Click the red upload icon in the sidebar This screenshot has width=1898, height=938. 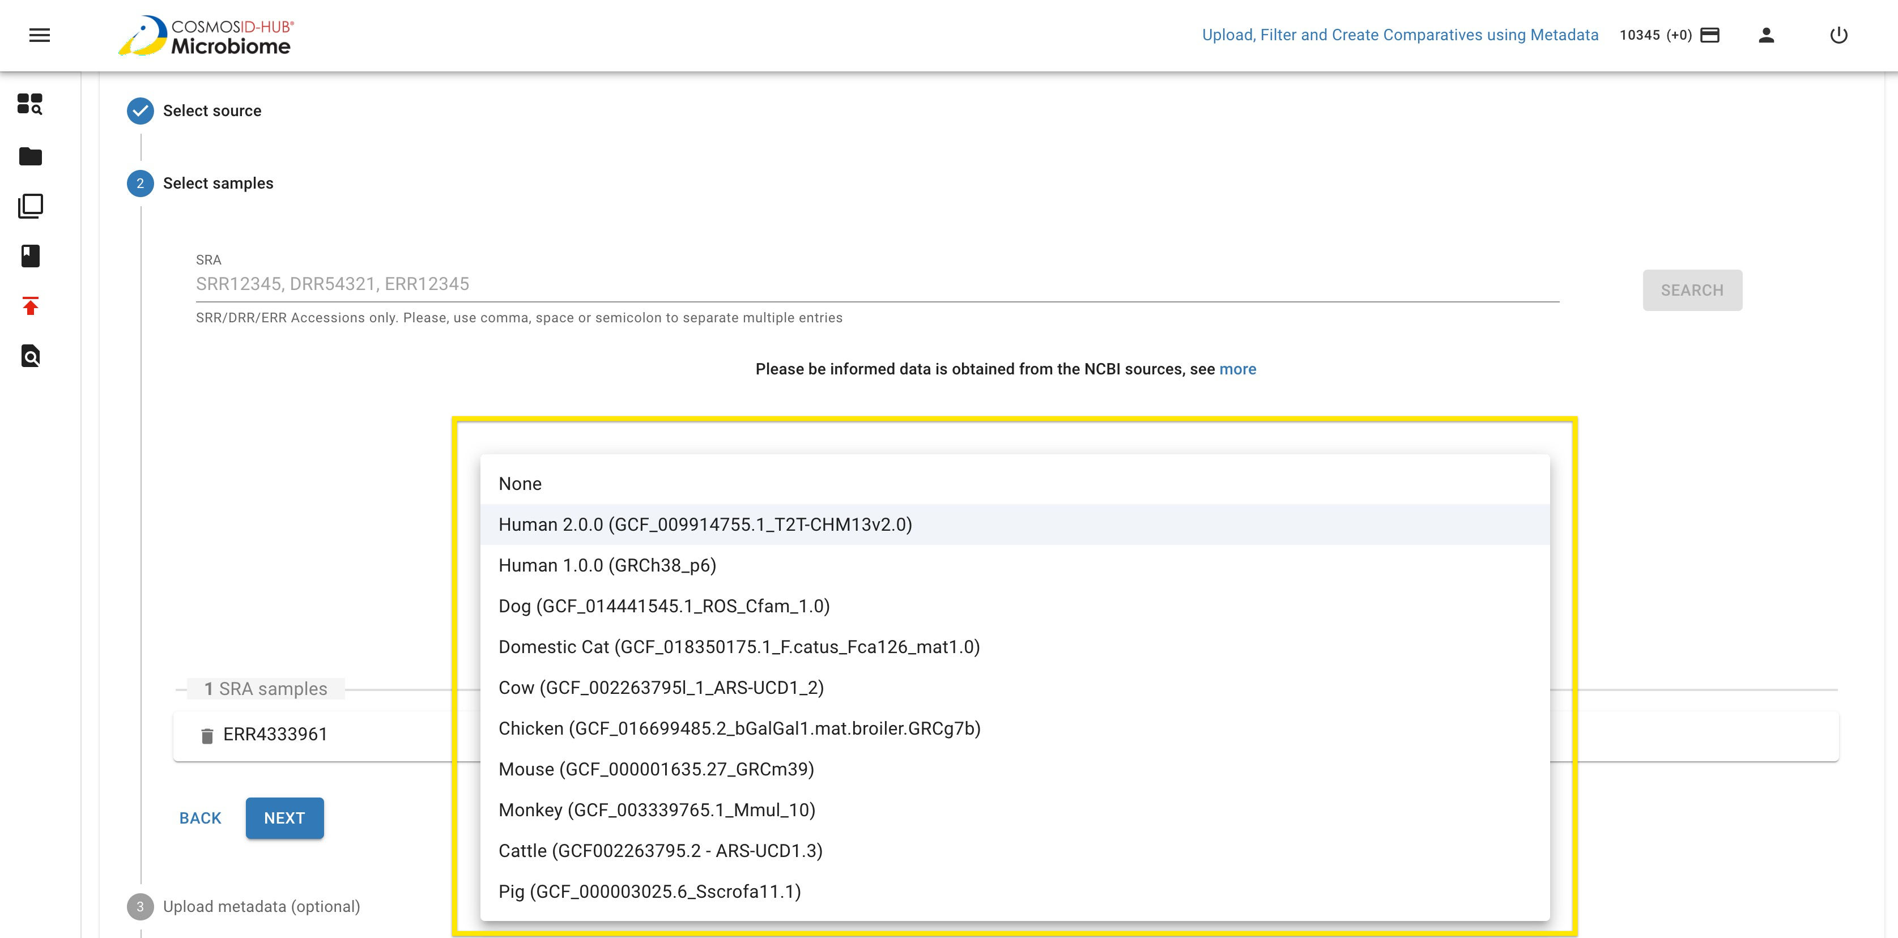click(29, 306)
